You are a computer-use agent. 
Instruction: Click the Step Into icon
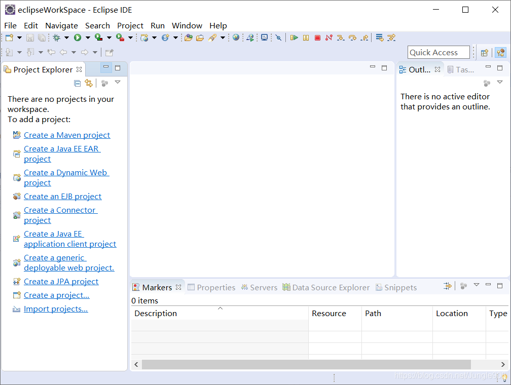[x=341, y=38]
